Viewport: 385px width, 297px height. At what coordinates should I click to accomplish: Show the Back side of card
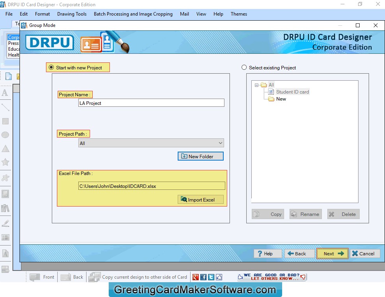point(72,277)
